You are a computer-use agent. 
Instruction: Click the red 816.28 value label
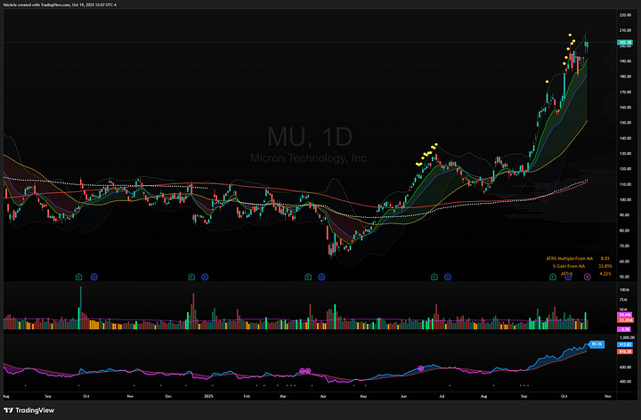[x=625, y=351]
